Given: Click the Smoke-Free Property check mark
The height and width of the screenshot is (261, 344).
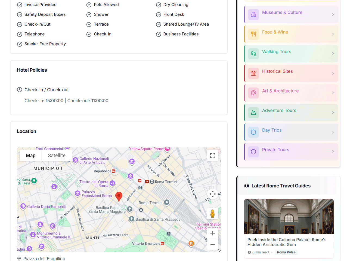Looking at the screenshot, I should click(20, 44).
